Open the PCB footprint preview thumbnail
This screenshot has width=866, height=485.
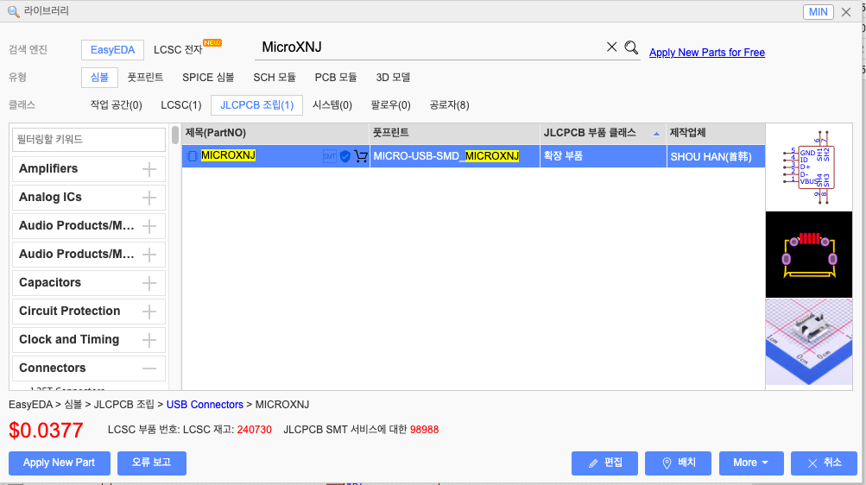pos(808,255)
